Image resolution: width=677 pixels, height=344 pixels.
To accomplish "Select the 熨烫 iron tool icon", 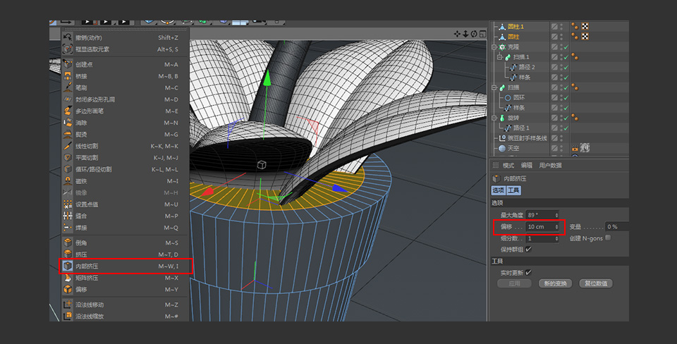I will pyautogui.click(x=68, y=134).
